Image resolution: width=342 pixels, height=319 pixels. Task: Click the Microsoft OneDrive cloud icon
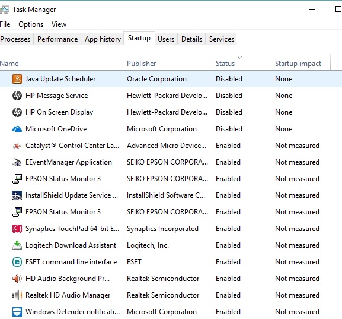[x=17, y=129]
